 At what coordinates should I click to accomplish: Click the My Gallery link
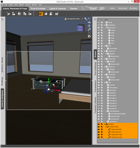tap(133, 8)
